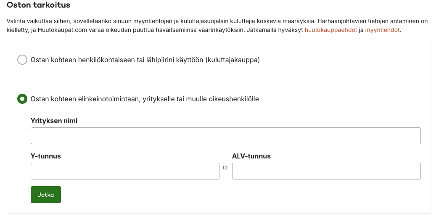Select the kuluttajakauppa radio button
Image resolution: width=444 pixels, height=219 pixels.
pos(22,60)
